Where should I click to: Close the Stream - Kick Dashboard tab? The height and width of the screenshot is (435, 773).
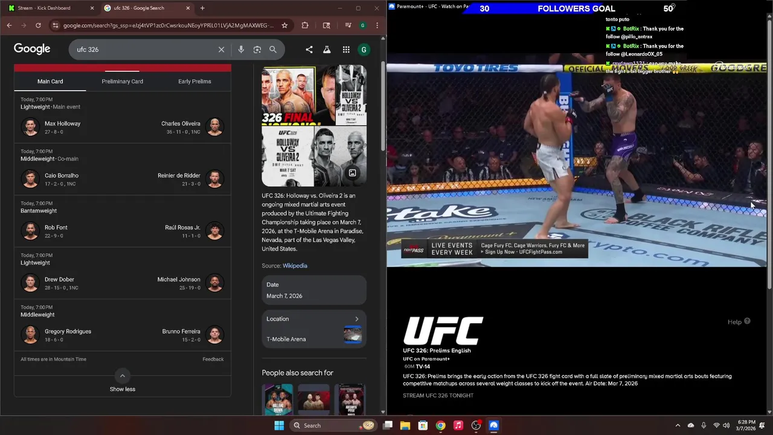(x=92, y=8)
